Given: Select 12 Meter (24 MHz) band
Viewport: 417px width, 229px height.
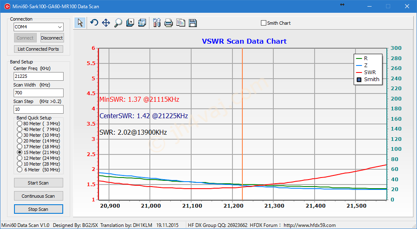Looking at the screenshot, I should click(x=38, y=158).
